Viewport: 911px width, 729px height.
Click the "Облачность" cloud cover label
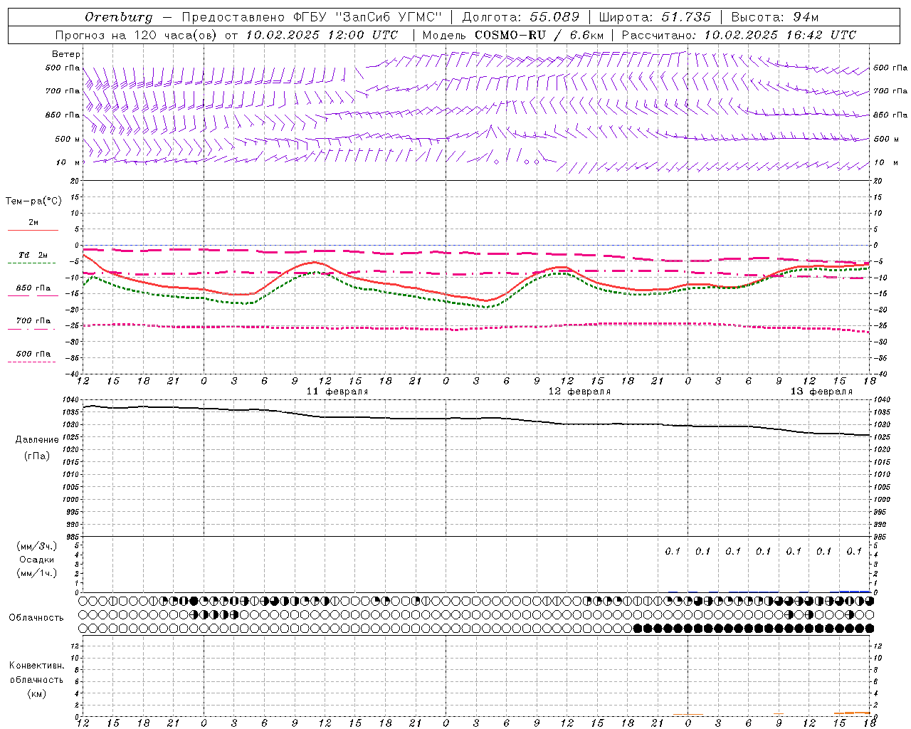(x=36, y=618)
